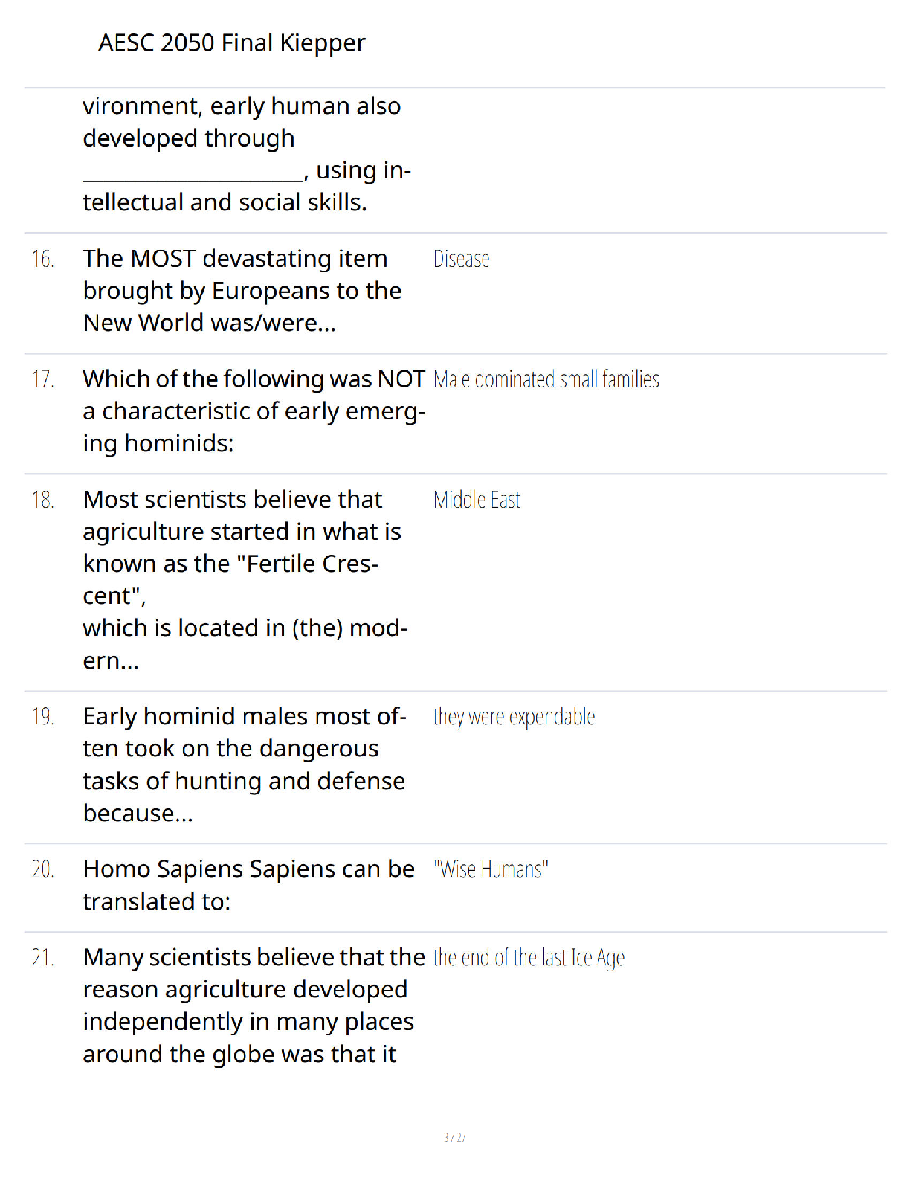Viewport: 910px width, 1178px height.
Task: Select the answer '"Wise Humans"'
Action: 491,869
